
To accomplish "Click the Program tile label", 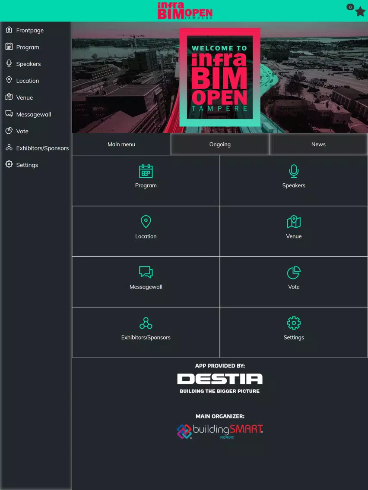I will tap(146, 185).
